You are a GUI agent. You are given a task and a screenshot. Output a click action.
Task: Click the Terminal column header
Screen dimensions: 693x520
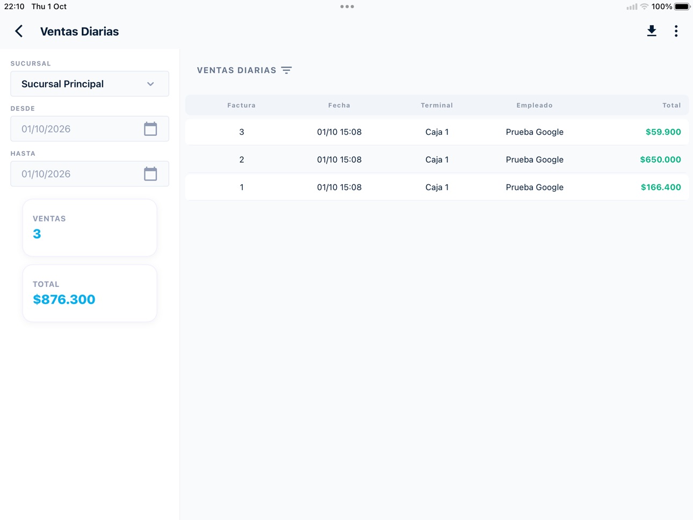[x=437, y=105]
